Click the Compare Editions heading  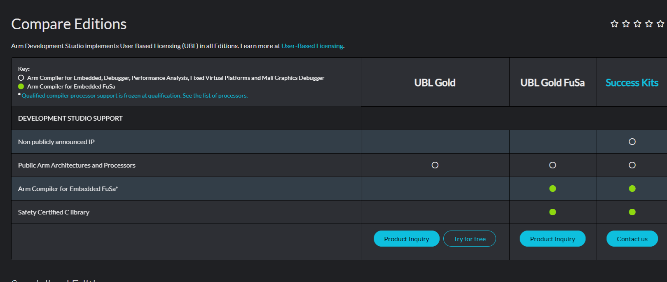click(x=69, y=24)
